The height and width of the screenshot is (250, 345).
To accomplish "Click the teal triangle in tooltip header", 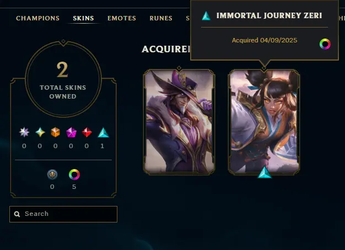I will (206, 16).
